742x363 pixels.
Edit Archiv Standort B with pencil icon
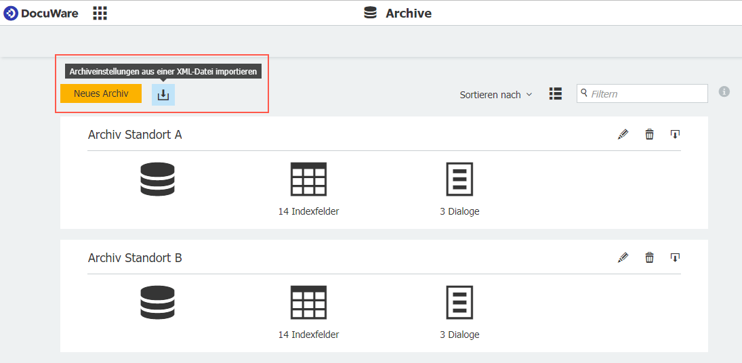[623, 257]
